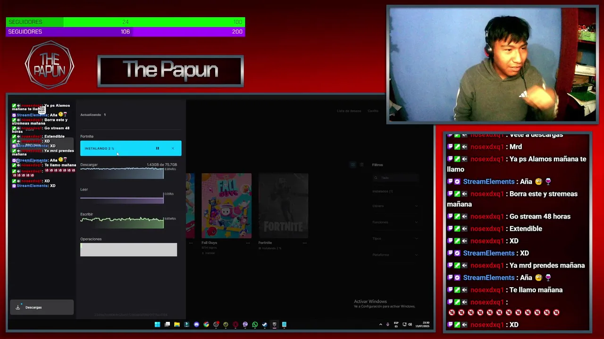Screen dimensions: 604x339
Task: Click the Fall Guys title text
Action: point(209,243)
